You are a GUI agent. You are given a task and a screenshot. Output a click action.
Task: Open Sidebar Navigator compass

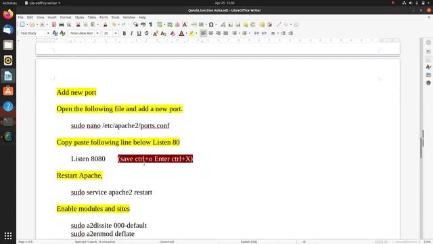point(428,83)
